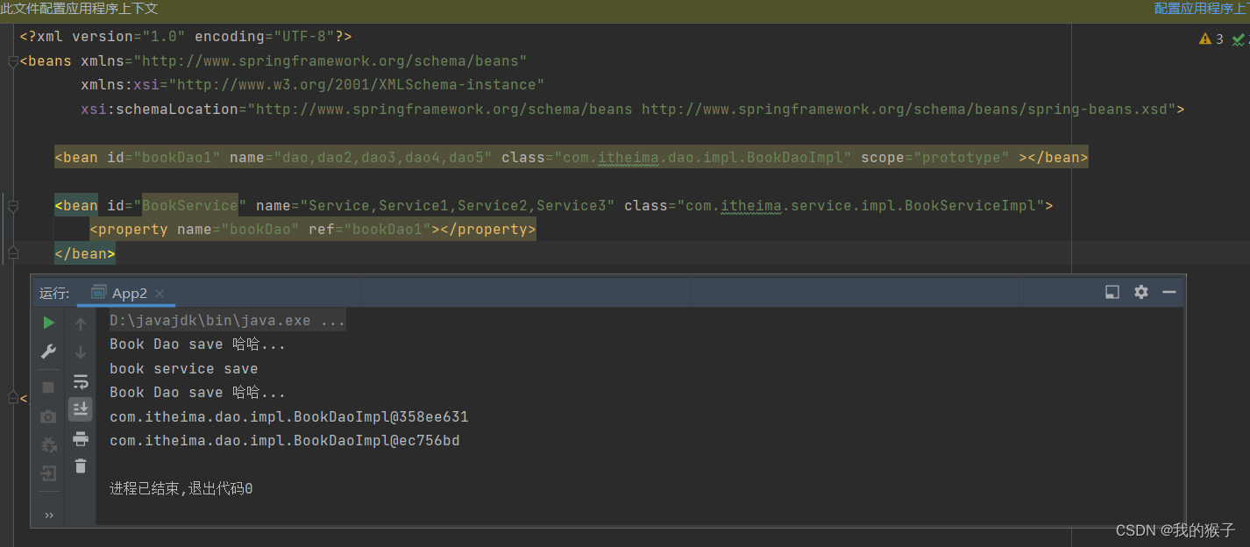Collapse the beans root element in the gutter
The image size is (1250, 547).
12,60
